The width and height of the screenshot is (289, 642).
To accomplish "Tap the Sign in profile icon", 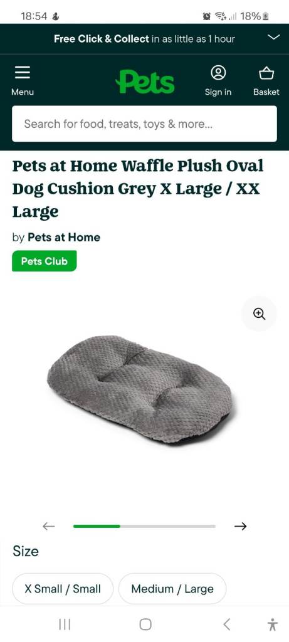I will (x=218, y=73).
